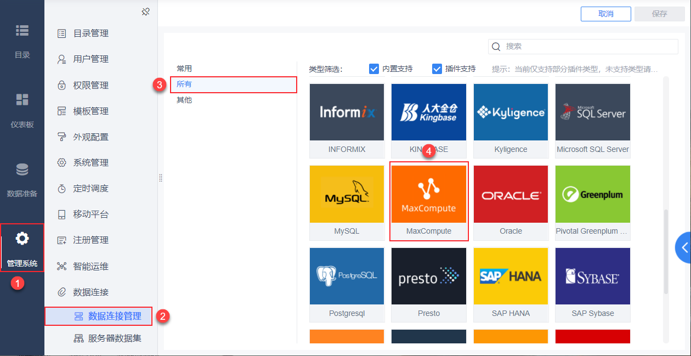Click the pin icon atop the sidebar
This screenshot has width=691, height=356.
click(x=145, y=12)
